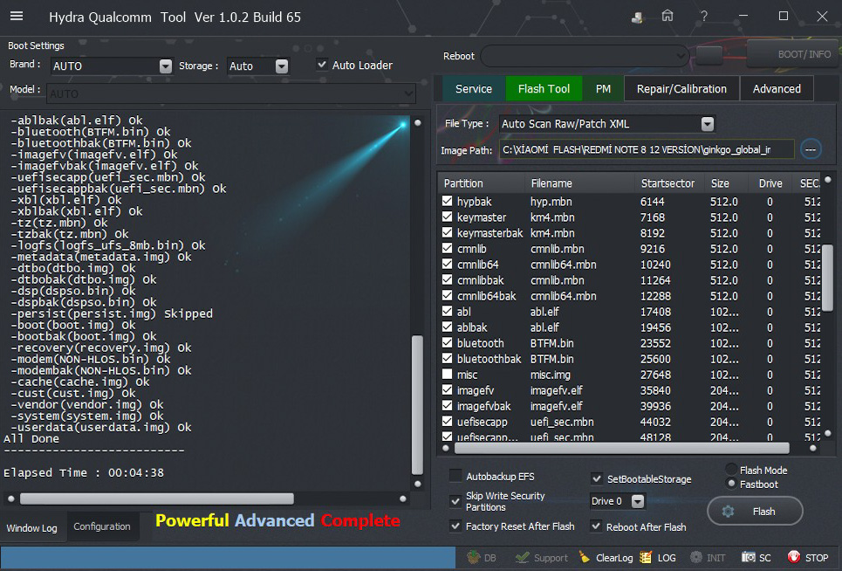842x571 pixels.
Task: Open the File Type dropdown
Action: coord(708,124)
